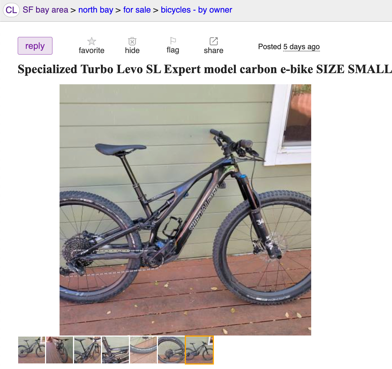The image size is (392, 369).
Task: Open bicycles - by owner listing category
Action: pyautogui.click(x=196, y=10)
